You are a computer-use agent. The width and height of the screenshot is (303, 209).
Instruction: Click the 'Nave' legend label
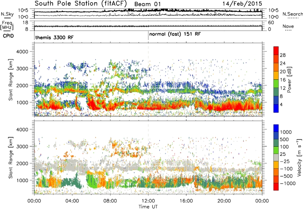point(288,26)
